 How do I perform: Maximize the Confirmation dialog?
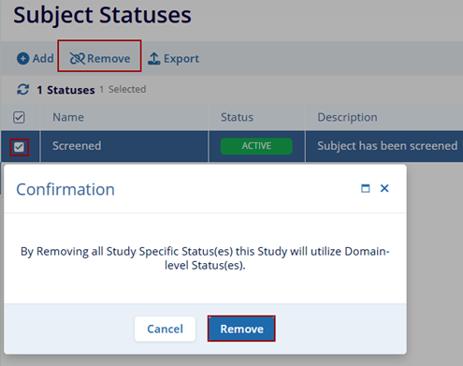[x=366, y=188]
